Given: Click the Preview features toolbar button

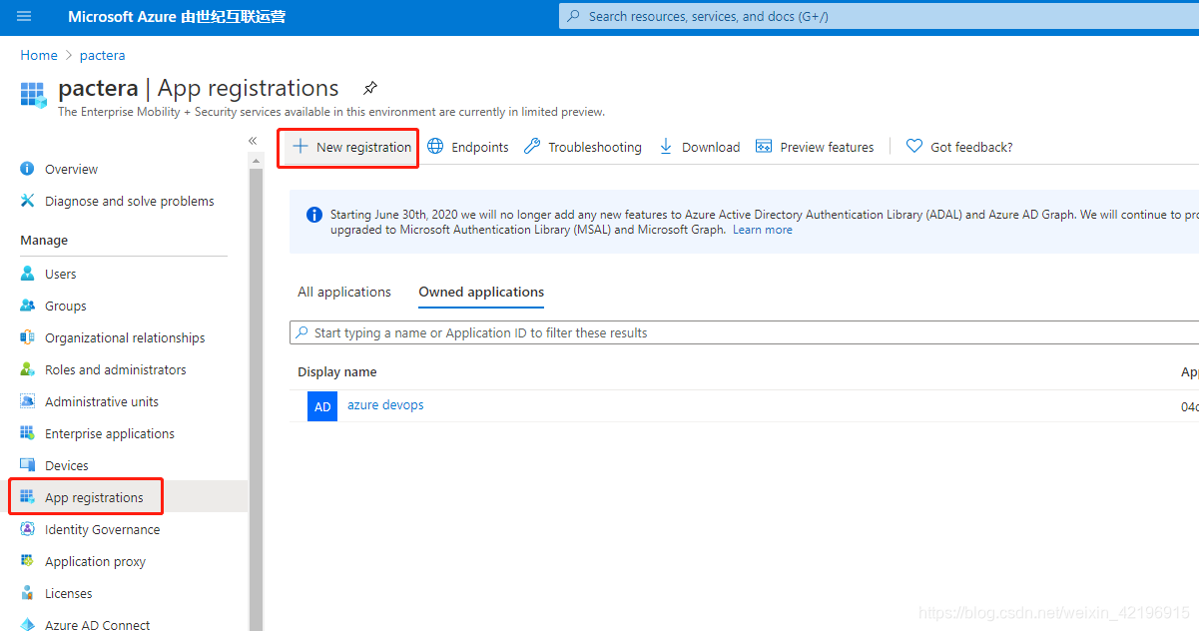Looking at the screenshot, I should click(x=815, y=147).
